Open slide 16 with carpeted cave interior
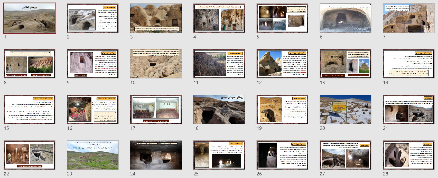The width and height of the screenshot is (438, 178). 93,110
